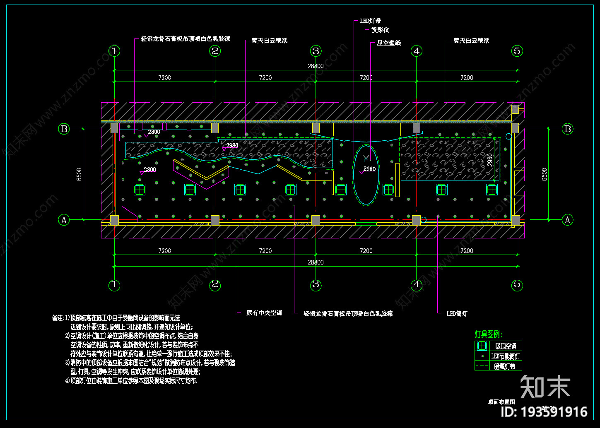Screen dimensions: 600x428
Task: Click axis bubble A left of plan
Action: point(64,220)
